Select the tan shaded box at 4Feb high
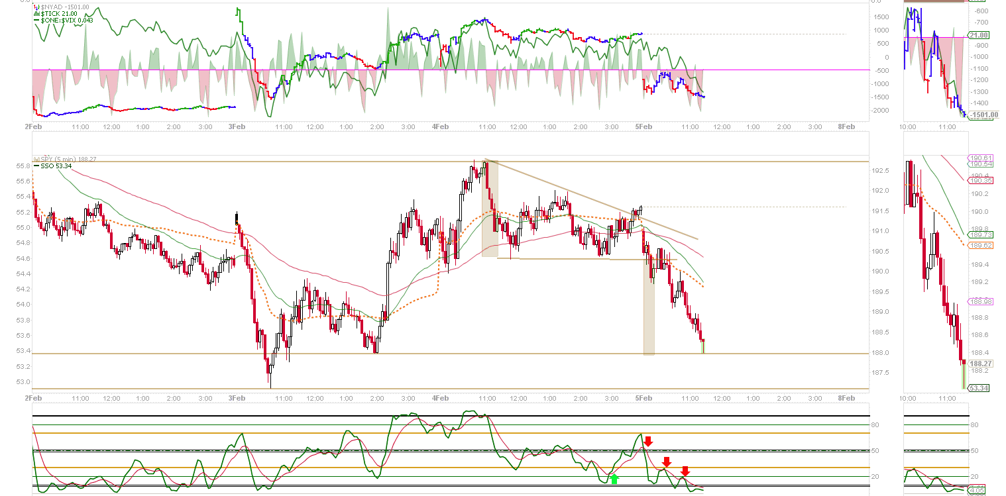The width and height of the screenshot is (1006, 496). [x=490, y=209]
